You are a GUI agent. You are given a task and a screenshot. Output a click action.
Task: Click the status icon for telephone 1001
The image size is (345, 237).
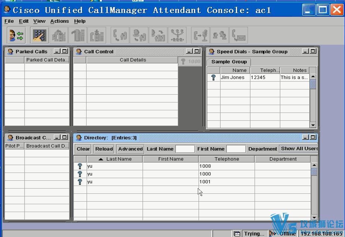[x=80, y=182]
